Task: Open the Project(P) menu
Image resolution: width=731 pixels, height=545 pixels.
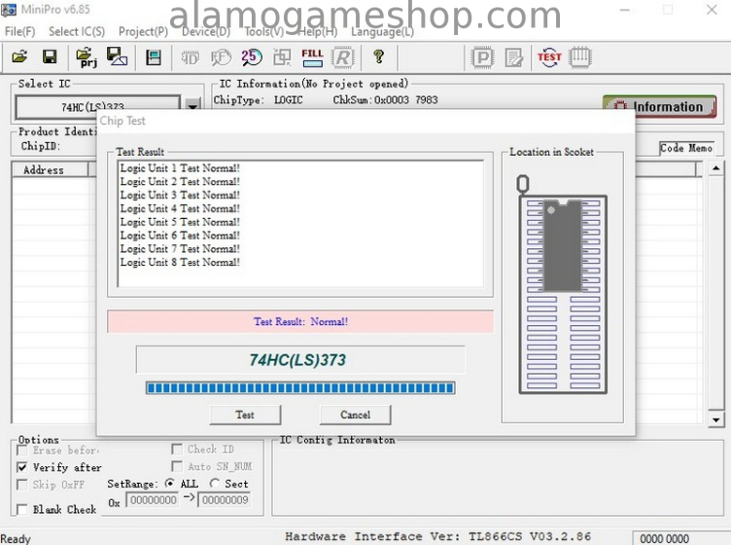Action: (143, 31)
